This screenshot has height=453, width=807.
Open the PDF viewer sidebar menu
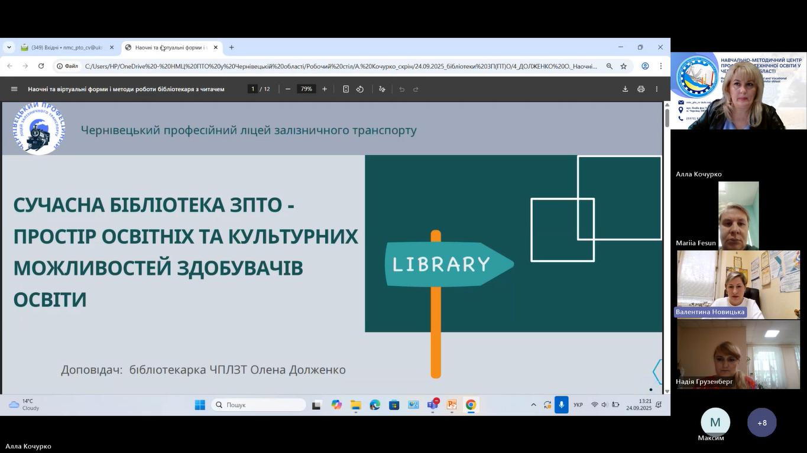[14, 89]
